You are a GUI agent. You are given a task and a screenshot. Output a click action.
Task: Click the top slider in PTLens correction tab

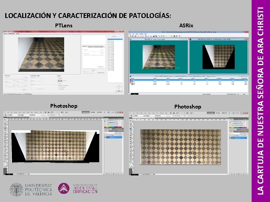pos(94,52)
